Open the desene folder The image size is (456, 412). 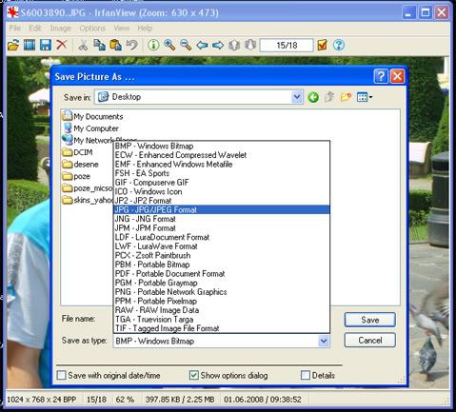[x=81, y=165]
